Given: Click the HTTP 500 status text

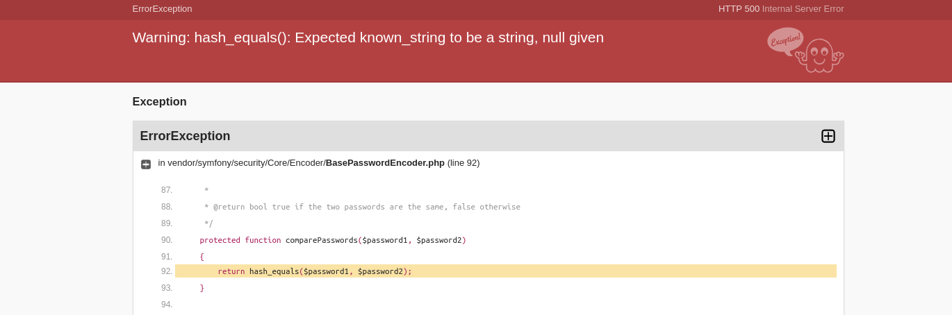Looking at the screenshot, I should point(739,9).
